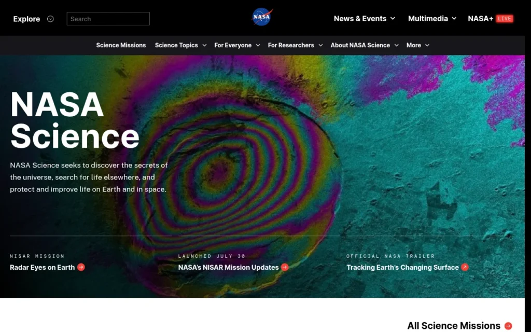This screenshot has height=332, width=531.
Task: Expand the Science Topics dropdown
Action: tap(180, 45)
